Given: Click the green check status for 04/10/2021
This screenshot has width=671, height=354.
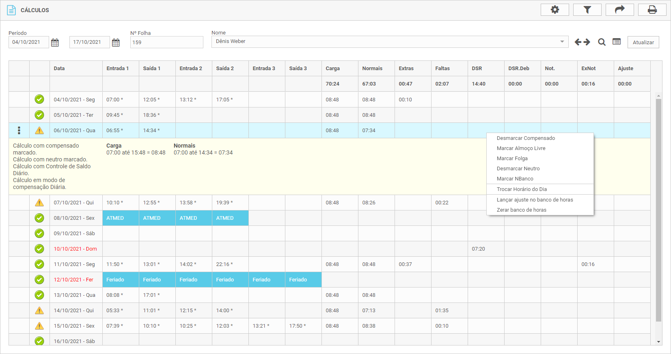Looking at the screenshot, I should pos(39,99).
